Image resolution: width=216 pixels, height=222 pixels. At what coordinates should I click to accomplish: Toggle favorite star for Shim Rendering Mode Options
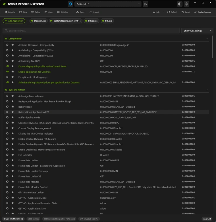[13, 82]
